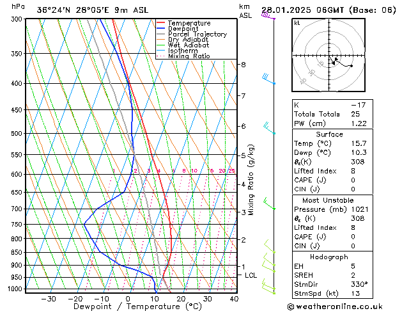Click the PW (cm) row in indices table
This screenshot has height=311, width=402.
tap(332, 124)
